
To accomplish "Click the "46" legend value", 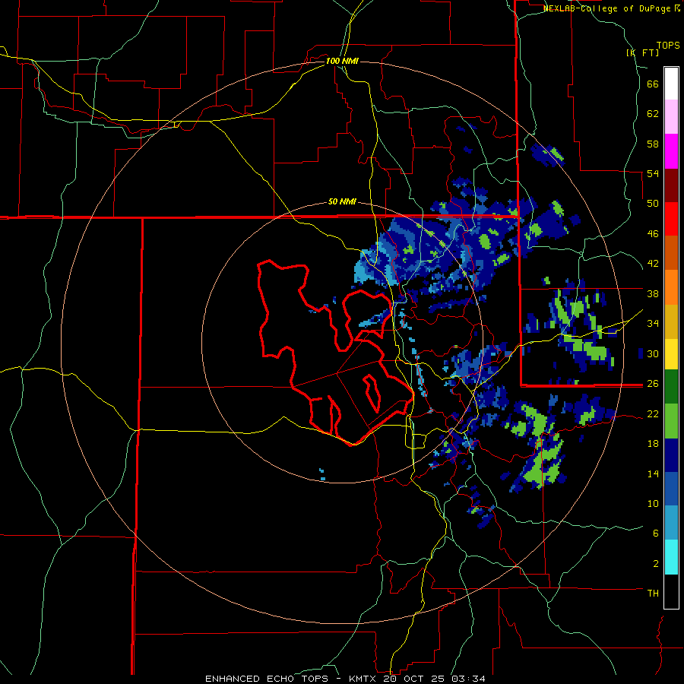I will [x=653, y=234].
